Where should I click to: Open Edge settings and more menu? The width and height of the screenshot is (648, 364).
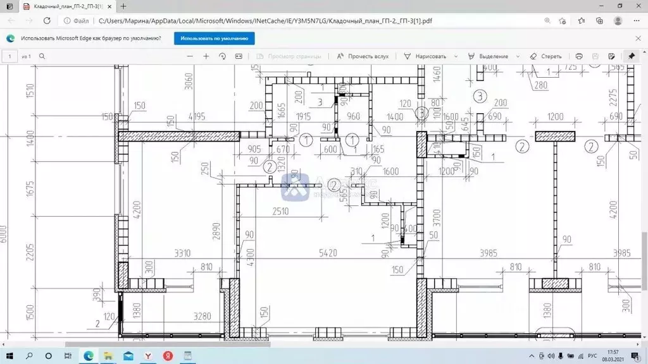[x=637, y=21]
